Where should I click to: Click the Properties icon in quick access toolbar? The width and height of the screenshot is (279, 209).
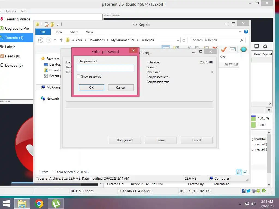46,24
